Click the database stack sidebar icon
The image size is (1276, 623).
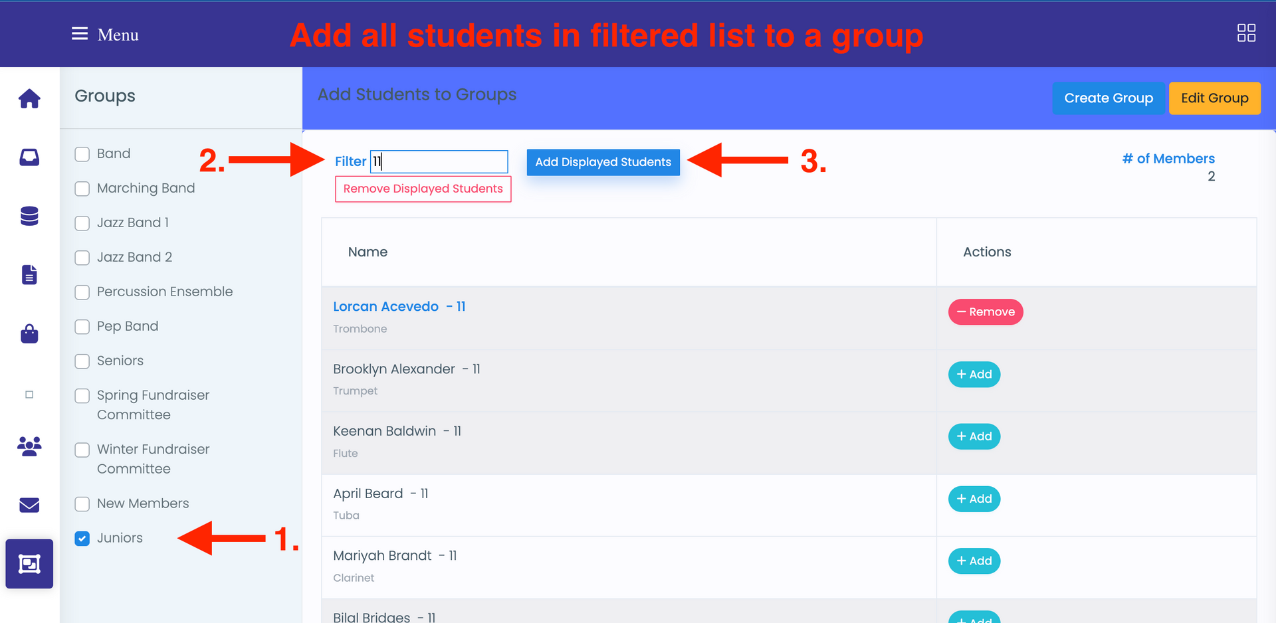(x=29, y=216)
